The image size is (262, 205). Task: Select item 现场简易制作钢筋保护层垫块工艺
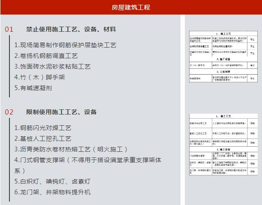[65, 45]
